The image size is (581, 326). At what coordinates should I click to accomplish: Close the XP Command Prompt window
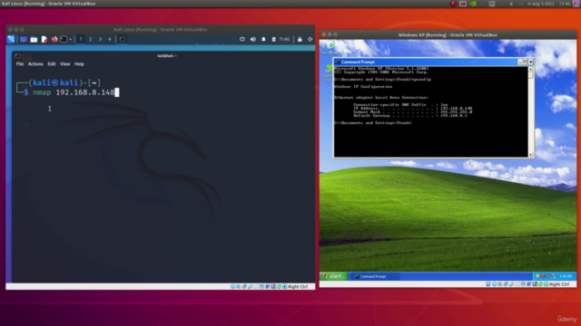(x=530, y=62)
